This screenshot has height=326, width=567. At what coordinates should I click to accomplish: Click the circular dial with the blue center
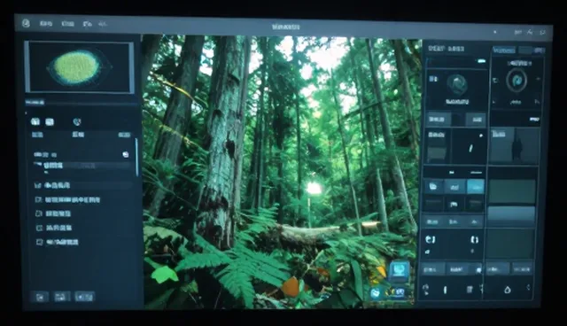click(x=517, y=80)
